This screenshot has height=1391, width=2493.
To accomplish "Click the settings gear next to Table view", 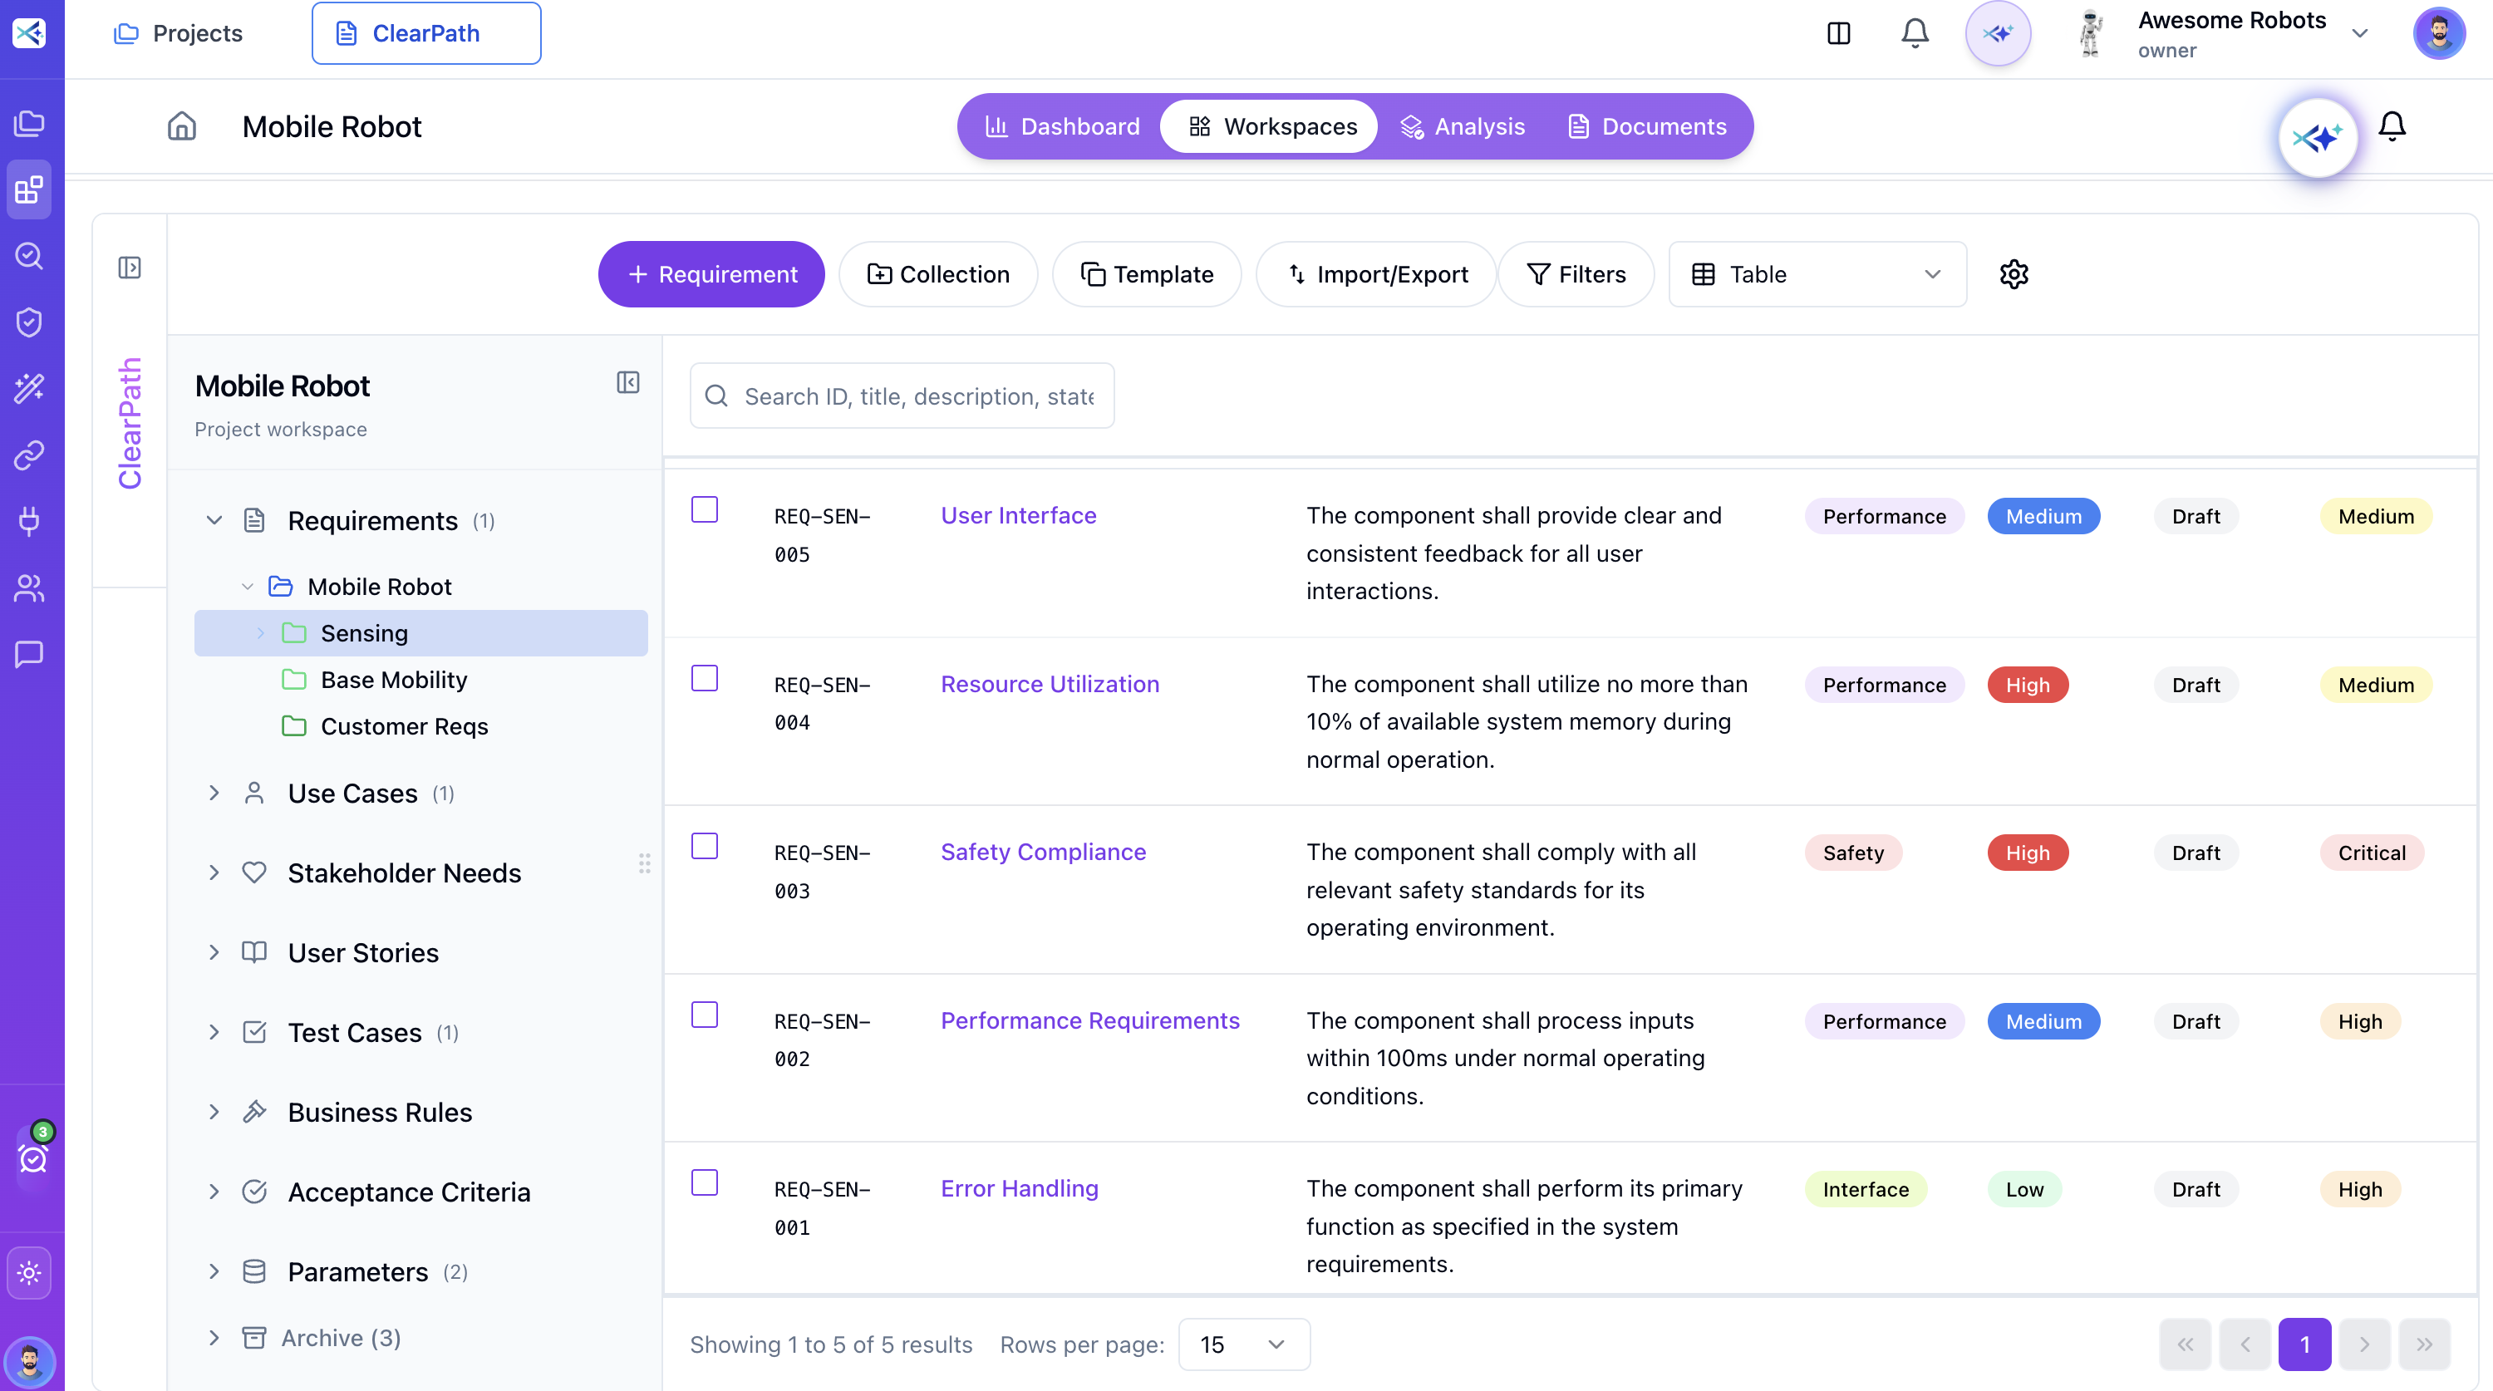I will [x=2013, y=274].
